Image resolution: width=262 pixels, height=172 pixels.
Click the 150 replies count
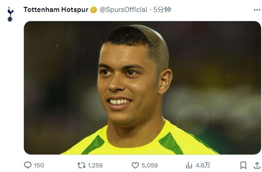coord(39,166)
